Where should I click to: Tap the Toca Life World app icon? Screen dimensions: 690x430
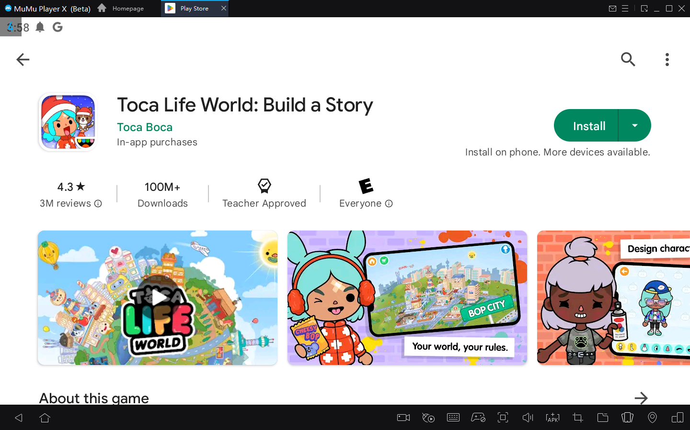click(68, 122)
